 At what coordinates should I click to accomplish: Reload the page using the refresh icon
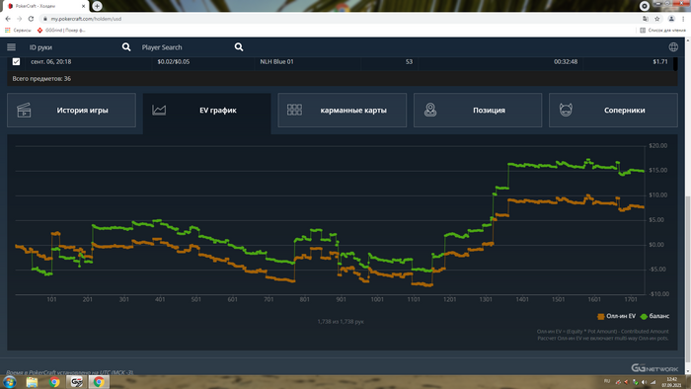31,19
